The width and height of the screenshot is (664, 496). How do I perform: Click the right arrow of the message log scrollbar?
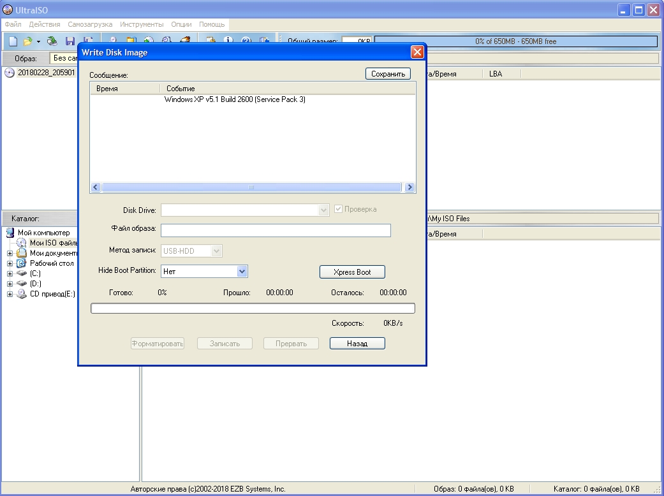[x=409, y=187]
